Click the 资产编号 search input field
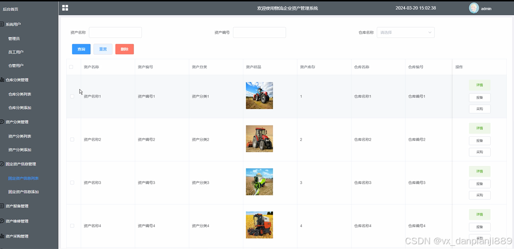The image size is (514, 249). (x=259, y=32)
